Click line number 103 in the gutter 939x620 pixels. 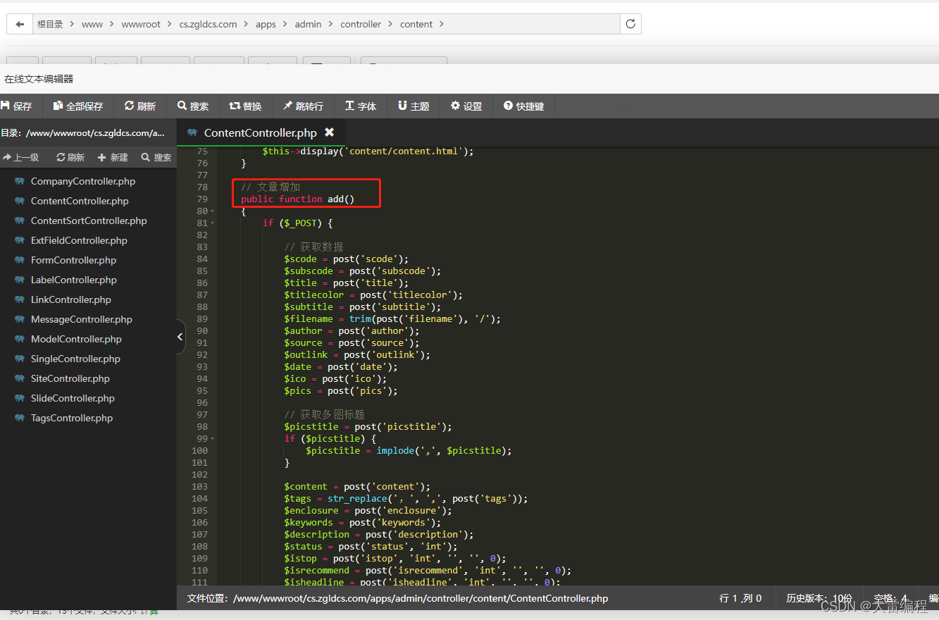(199, 487)
